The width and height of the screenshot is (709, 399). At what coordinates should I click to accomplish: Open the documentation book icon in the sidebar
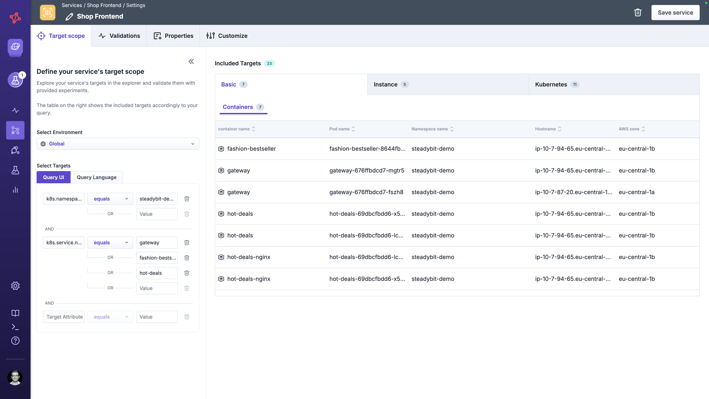coord(15,313)
